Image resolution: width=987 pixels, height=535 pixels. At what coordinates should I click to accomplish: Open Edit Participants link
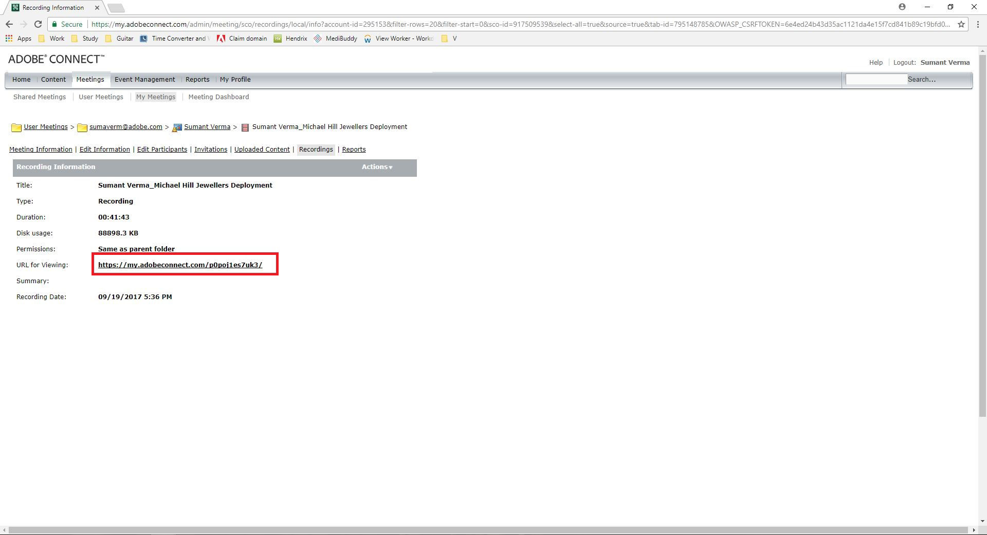(162, 150)
